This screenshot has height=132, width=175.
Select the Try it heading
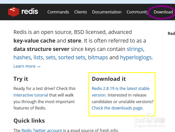21,79
